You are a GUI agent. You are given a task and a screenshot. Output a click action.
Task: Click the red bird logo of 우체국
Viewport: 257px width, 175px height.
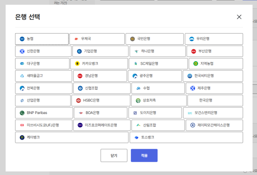(x=76, y=39)
